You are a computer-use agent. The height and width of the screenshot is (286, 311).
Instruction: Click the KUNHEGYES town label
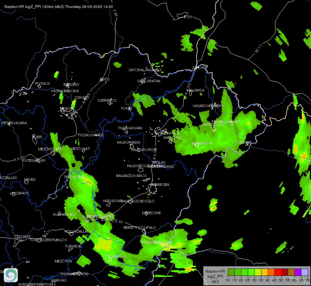pos(64,214)
